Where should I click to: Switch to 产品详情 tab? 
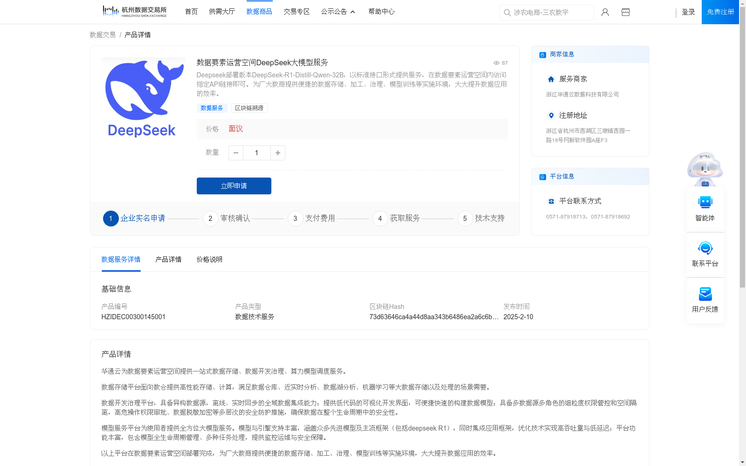click(168, 260)
